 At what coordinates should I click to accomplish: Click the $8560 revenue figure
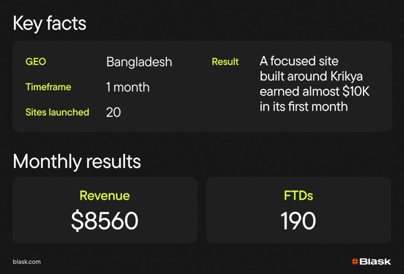(105, 221)
